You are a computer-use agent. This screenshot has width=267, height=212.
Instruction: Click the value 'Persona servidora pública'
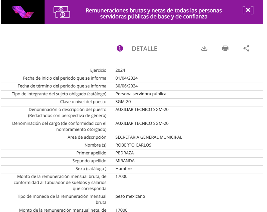pyautogui.click(x=141, y=94)
